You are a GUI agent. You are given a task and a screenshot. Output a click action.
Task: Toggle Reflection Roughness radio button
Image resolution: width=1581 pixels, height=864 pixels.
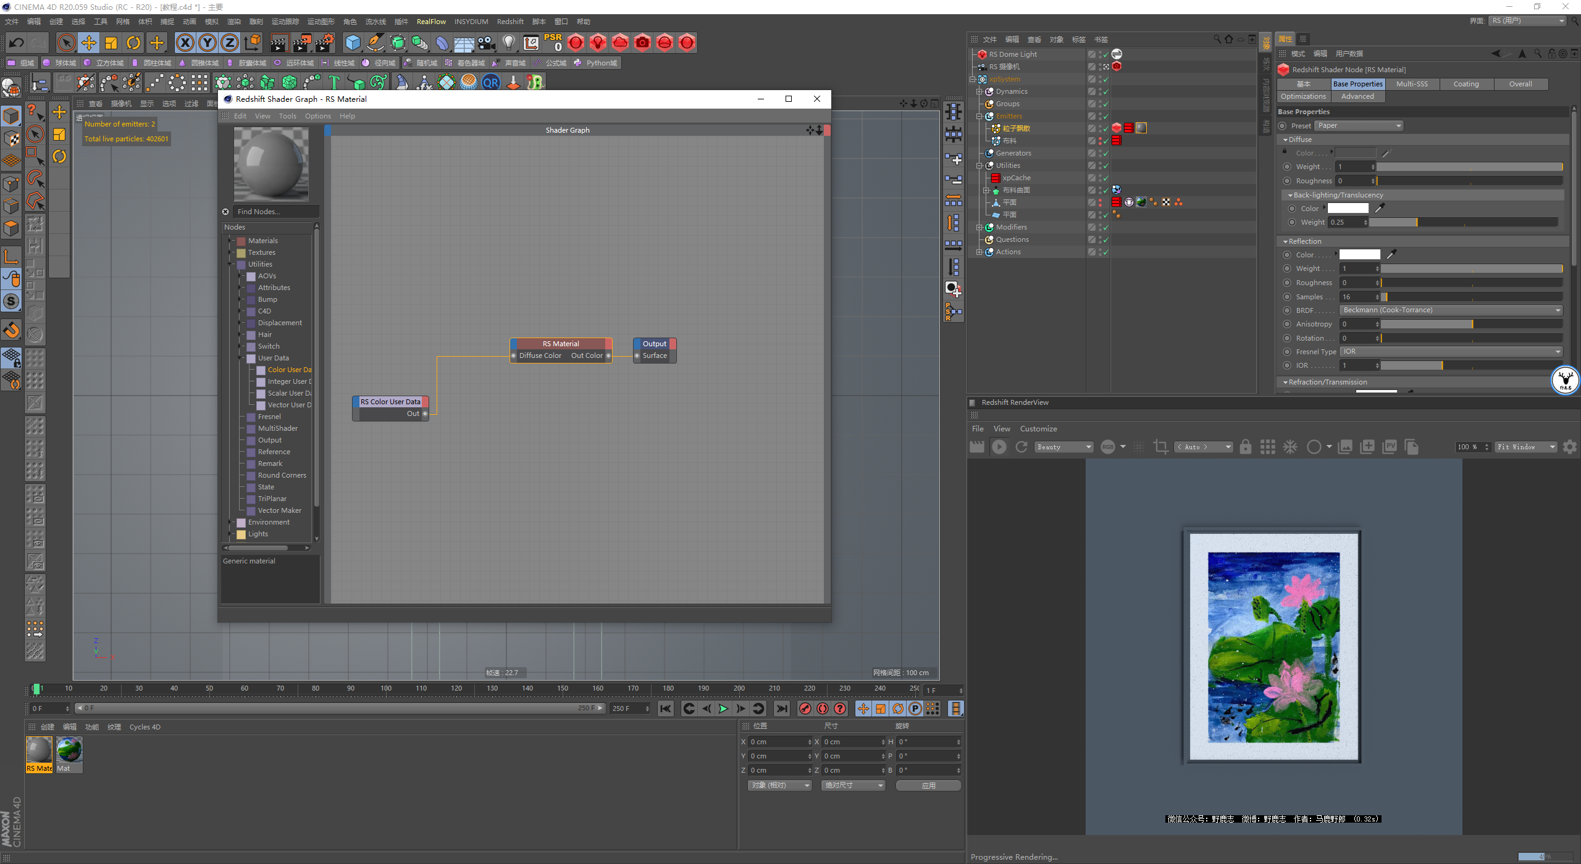(x=1287, y=283)
